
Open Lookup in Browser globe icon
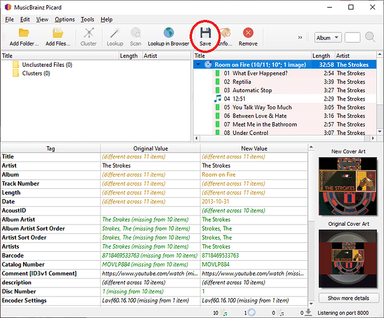point(168,33)
